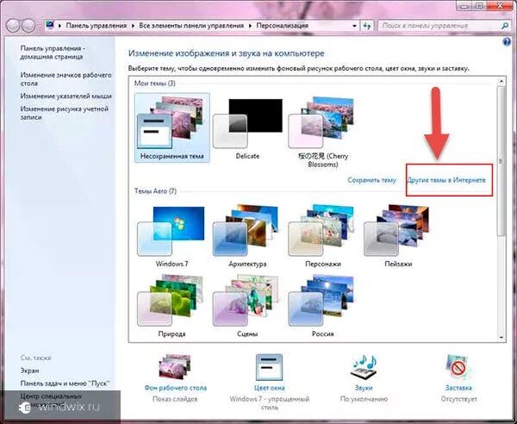Apply the Архитектура theme
The image size is (517, 424).
pos(247,236)
